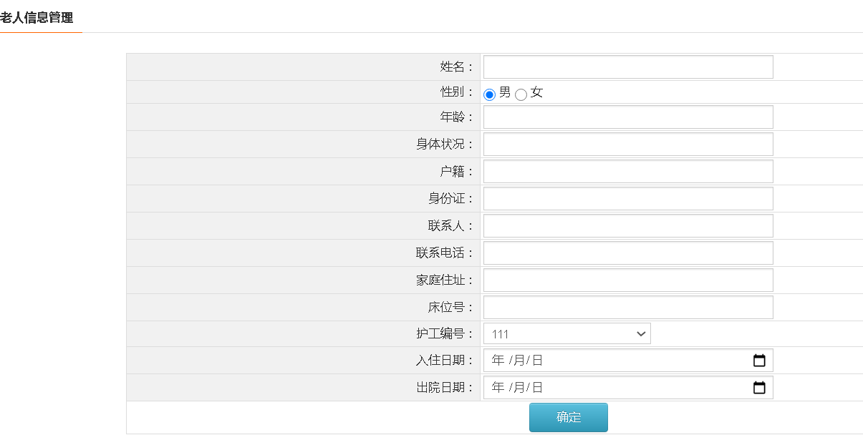
Task: Focus the 身体状况 input field
Action: 628,145
